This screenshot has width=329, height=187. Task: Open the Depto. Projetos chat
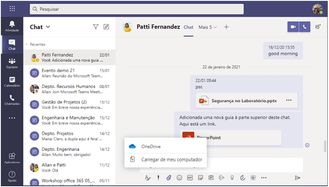coord(70,136)
